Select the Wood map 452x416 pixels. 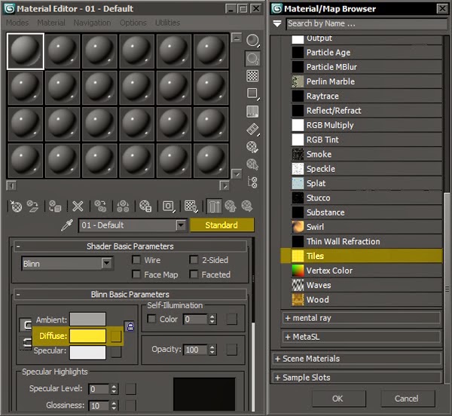click(367, 299)
